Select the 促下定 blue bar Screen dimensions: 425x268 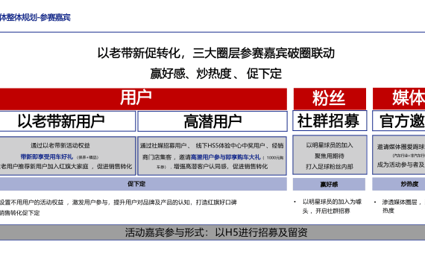click(x=143, y=184)
